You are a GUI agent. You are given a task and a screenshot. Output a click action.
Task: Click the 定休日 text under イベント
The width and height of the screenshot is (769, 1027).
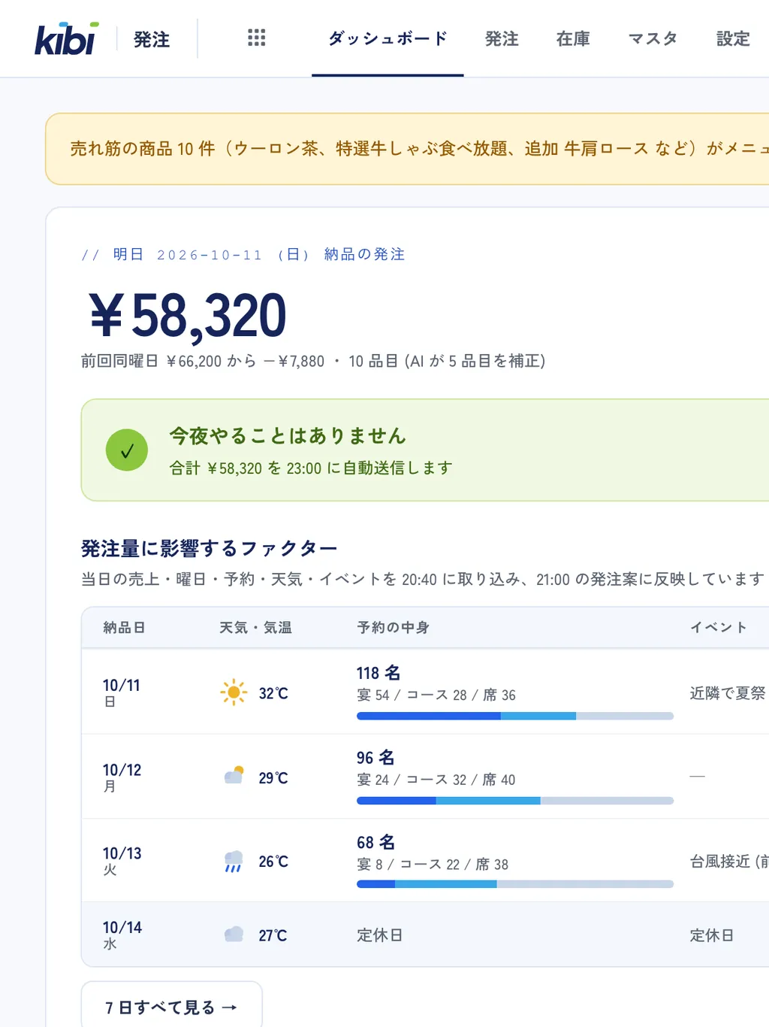point(712,935)
